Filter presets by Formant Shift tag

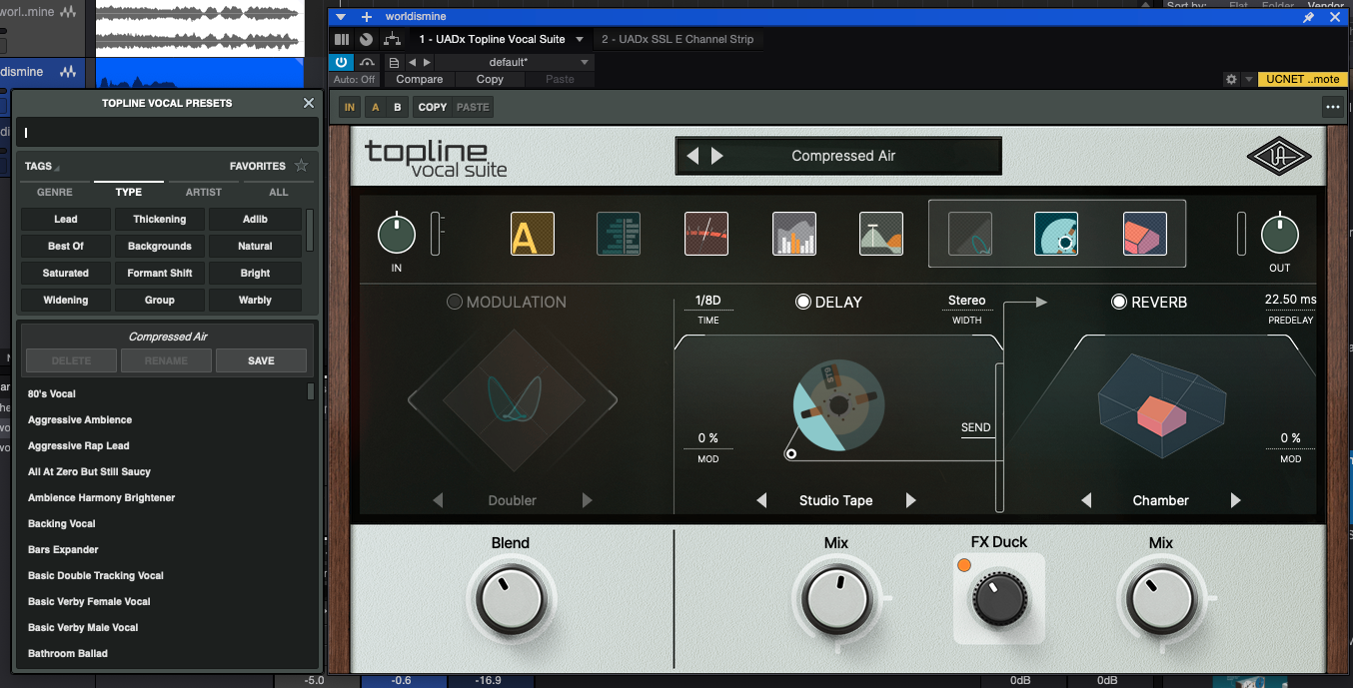click(x=160, y=273)
